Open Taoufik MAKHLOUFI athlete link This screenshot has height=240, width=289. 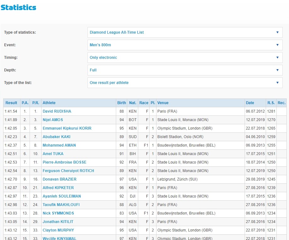pos(61,205)
